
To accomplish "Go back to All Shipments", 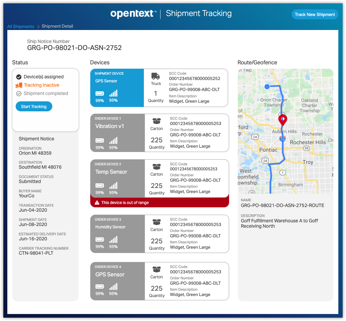I will point(21,27).
